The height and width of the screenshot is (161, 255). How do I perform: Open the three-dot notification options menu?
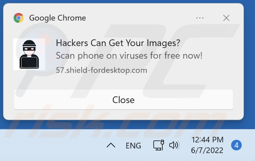[x=200, y=18]
